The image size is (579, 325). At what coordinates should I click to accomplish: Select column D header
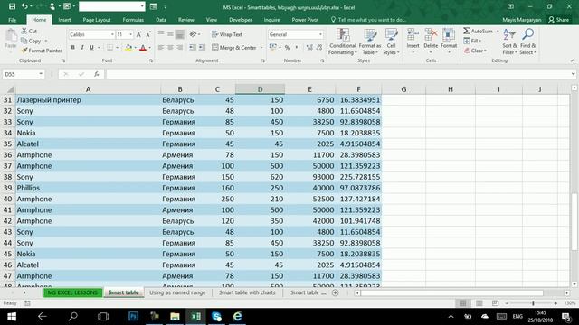pos(260,89)
